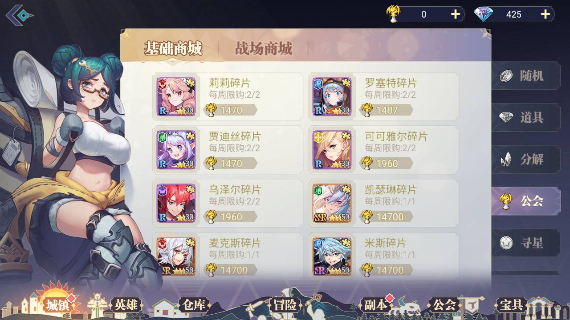Add diamonds with the plus icon
Viewport: 570px width, 320px height.
coord(545,14)
